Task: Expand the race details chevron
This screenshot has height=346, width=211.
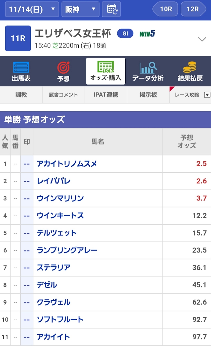Action: point(202,39)
